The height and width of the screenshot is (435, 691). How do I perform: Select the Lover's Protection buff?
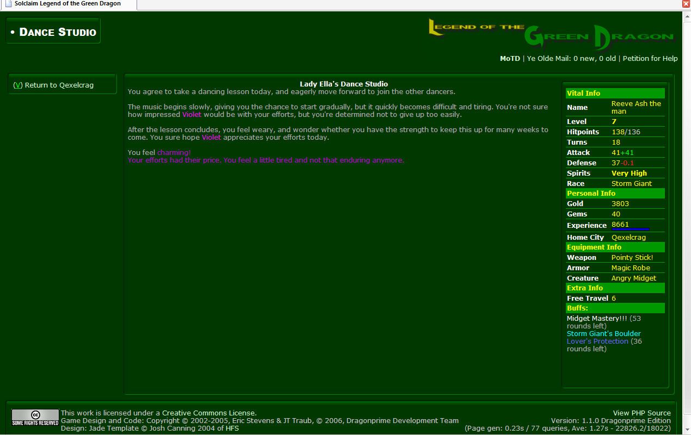(597, 341)
